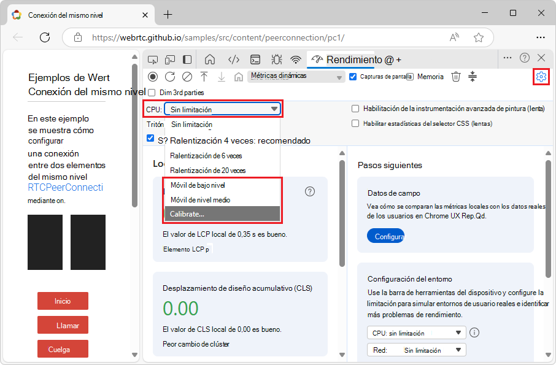Viewport: 556px width, 365px height.
Task: Open the device toolbar emulation icon
Action: (170, 60)
